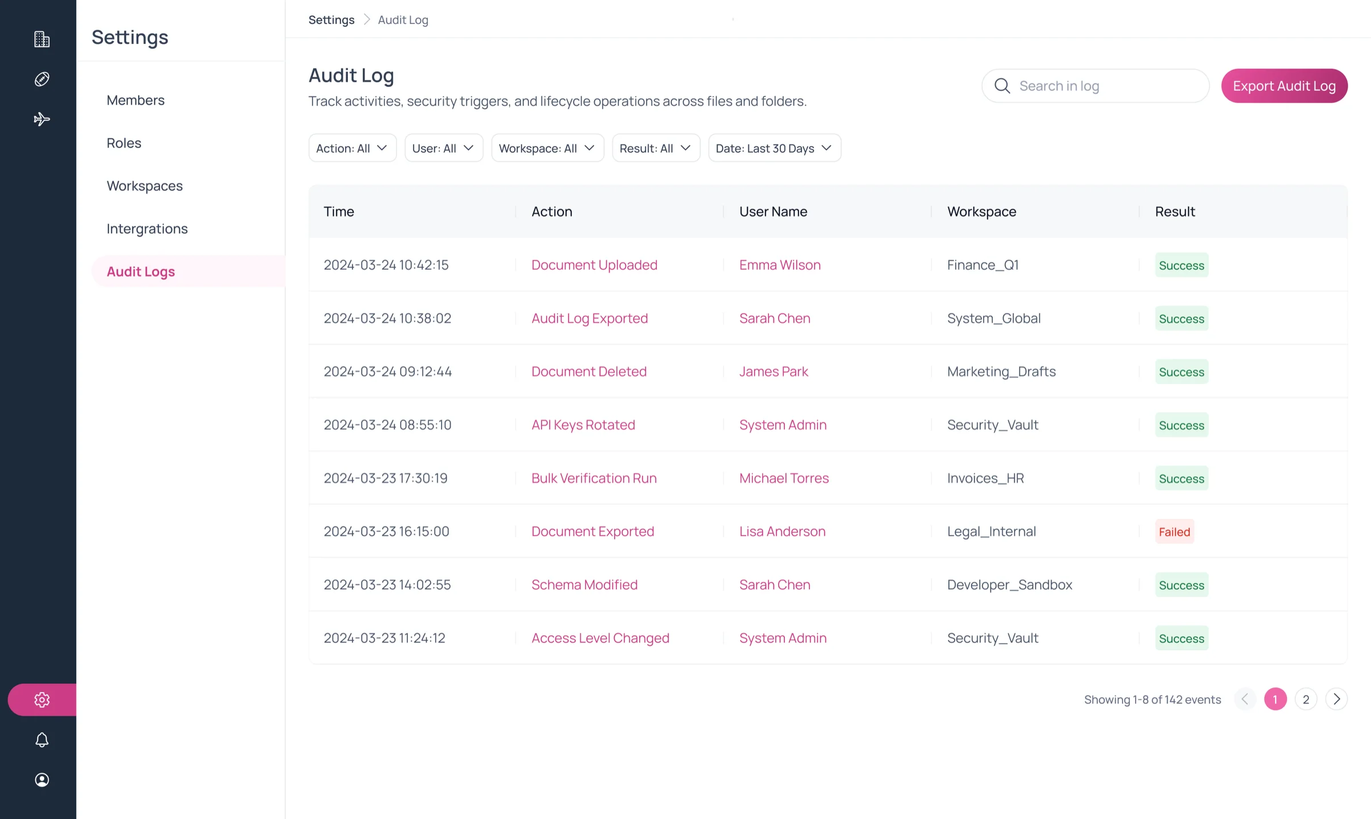Open the Workspace: All filter dropdown
The image size is (1371, 819).
pyautogui.click(x=547, y=148)
